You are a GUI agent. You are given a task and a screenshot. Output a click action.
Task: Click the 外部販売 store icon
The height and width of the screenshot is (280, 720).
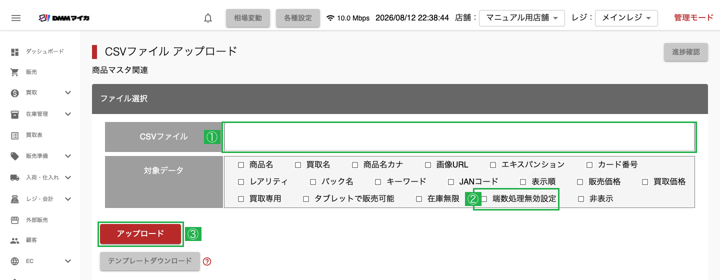(15, 219)
